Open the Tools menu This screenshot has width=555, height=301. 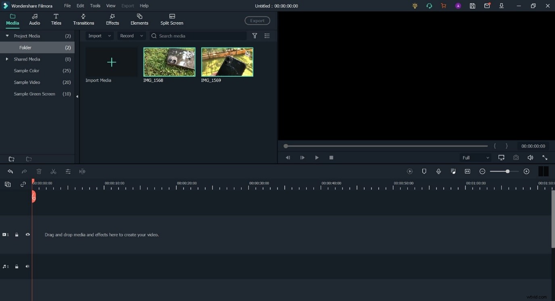click(95, 6)
